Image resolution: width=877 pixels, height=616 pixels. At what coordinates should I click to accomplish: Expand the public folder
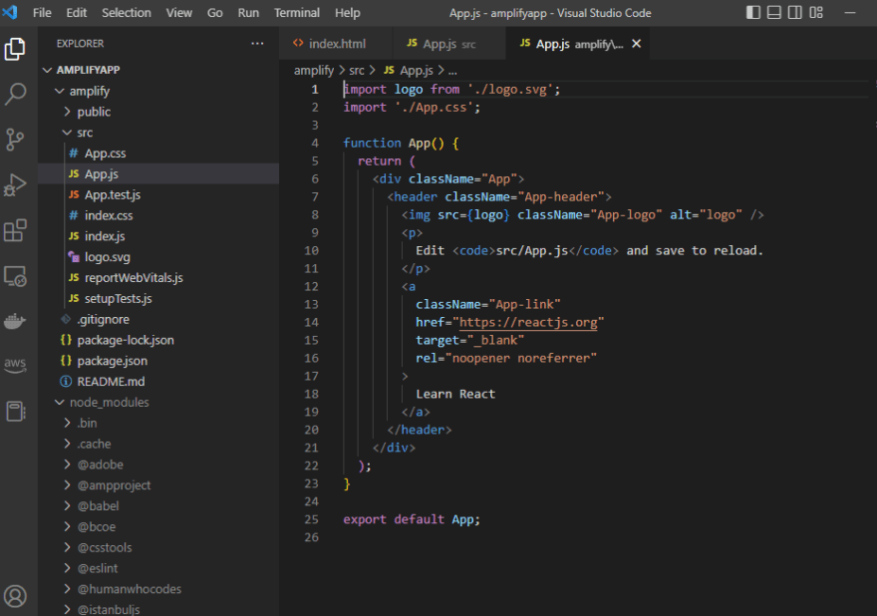click(x=158, y=112)
